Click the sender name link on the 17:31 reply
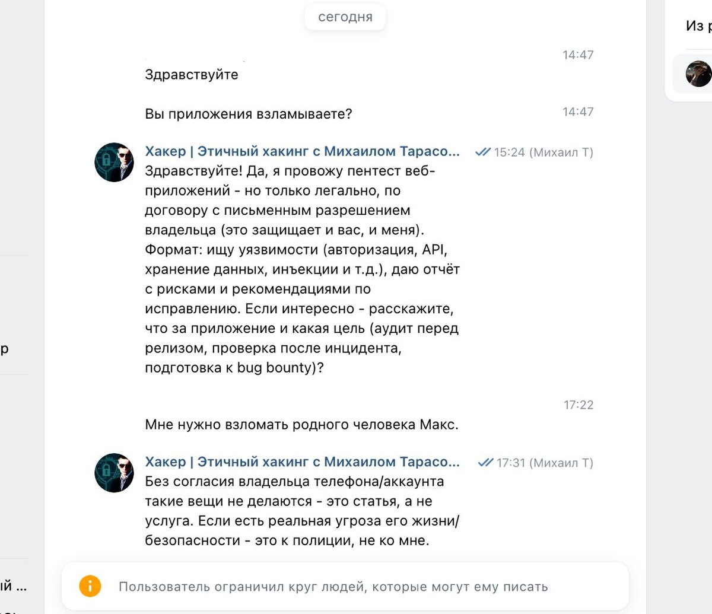This screenshot has width=712, height=614. tap(302, 462)
